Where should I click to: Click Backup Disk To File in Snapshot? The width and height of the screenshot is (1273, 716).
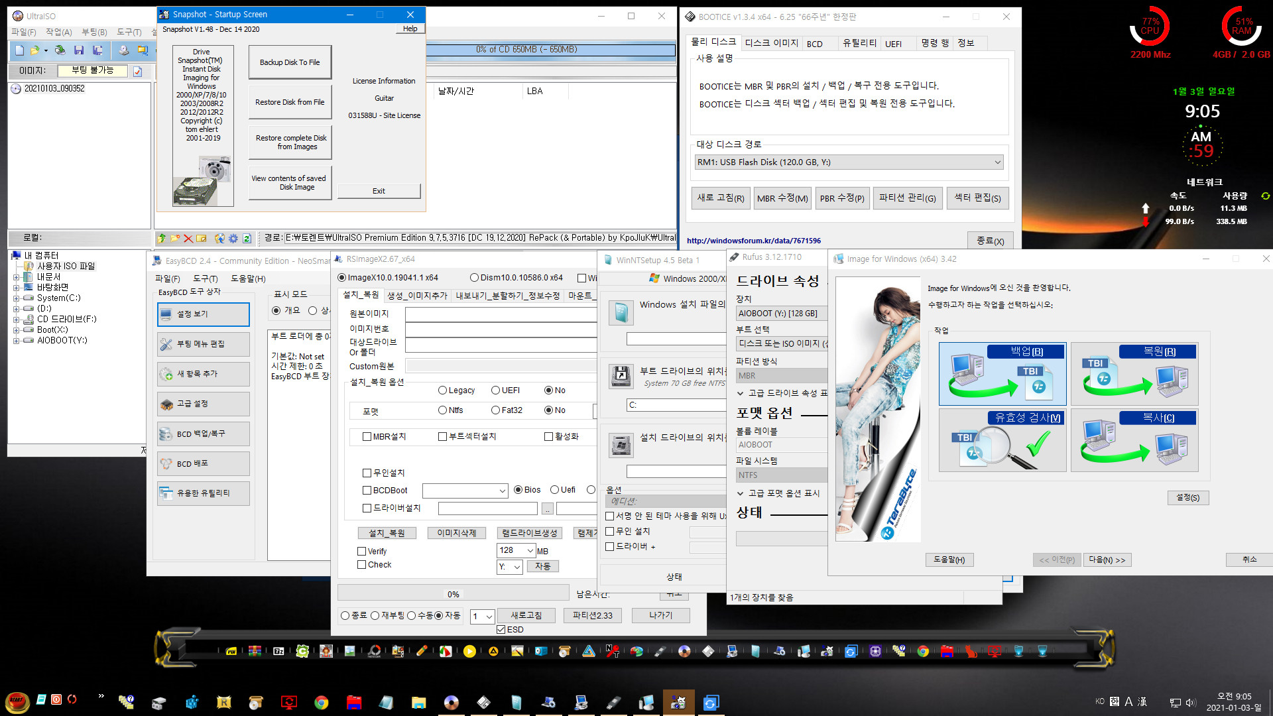[290, 62]
